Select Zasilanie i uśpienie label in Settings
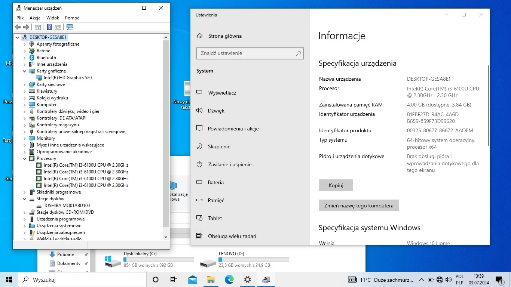511x287 pixels. 230,164
